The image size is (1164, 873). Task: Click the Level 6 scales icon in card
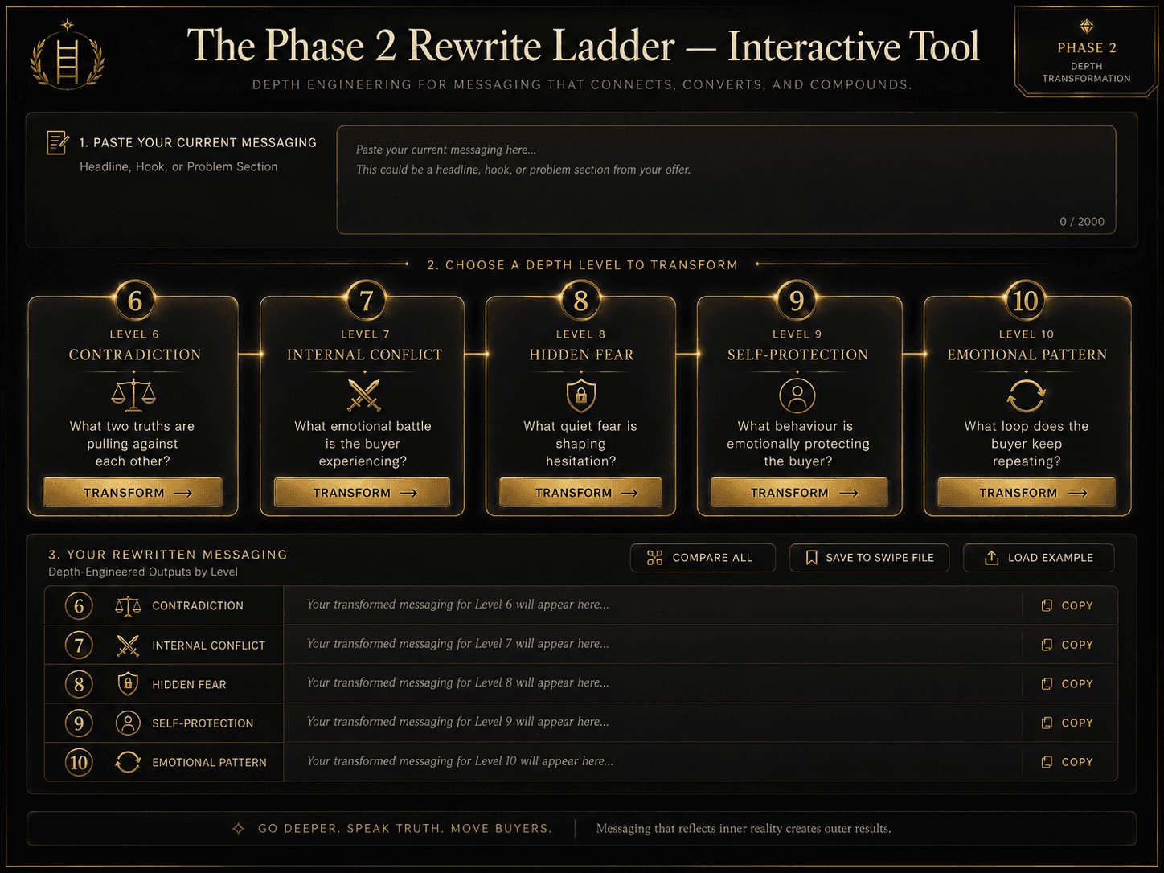[133, 394]
